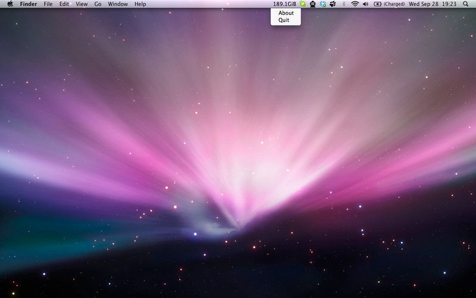Open Spotlight search magnifier icon
This screenshot has height=298, width=476.
pos(466,4)
